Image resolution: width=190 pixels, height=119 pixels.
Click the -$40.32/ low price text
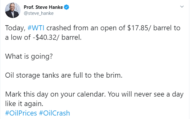pyautogui.click(x=46, y=38)
